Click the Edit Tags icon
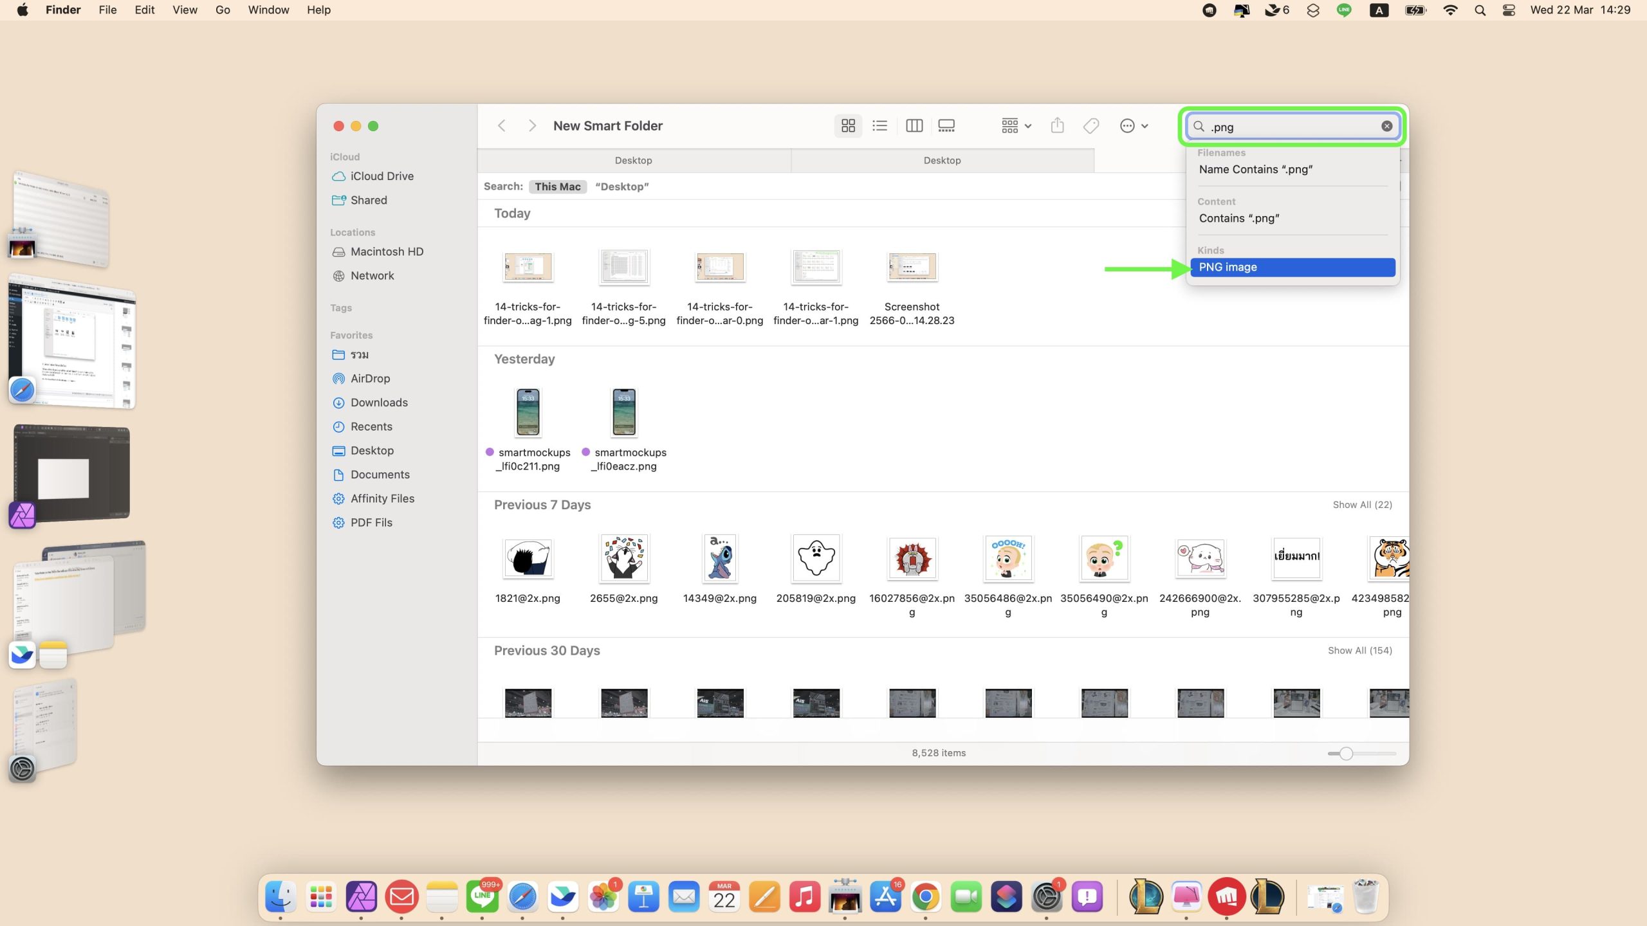The height and width of the screenshot is (926, 1647). click(x=1090, y=126)
